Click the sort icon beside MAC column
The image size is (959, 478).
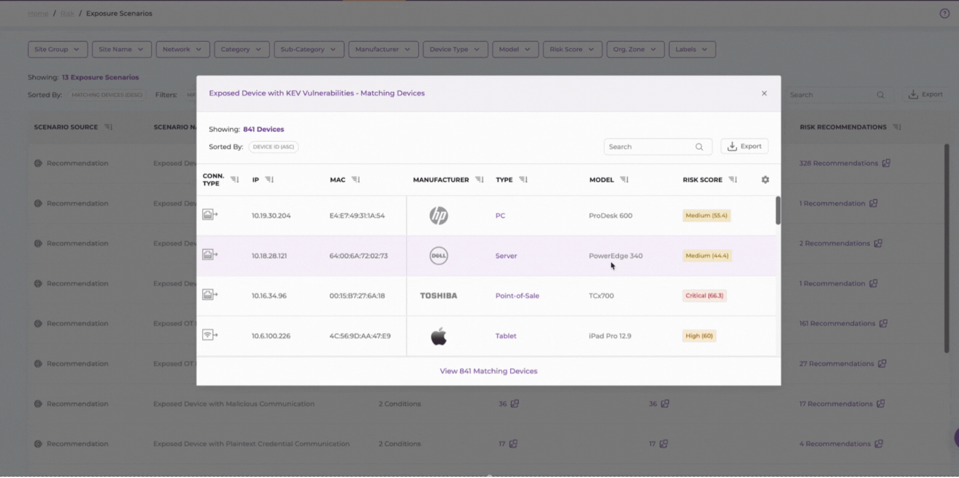[356, 180]
